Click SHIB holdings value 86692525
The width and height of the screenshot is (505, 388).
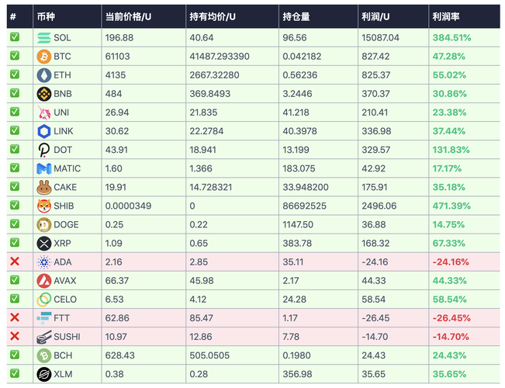[304, 206]
